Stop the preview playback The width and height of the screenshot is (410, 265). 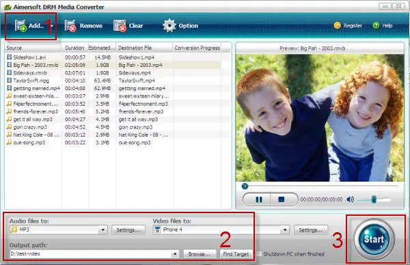click(282, 199)
